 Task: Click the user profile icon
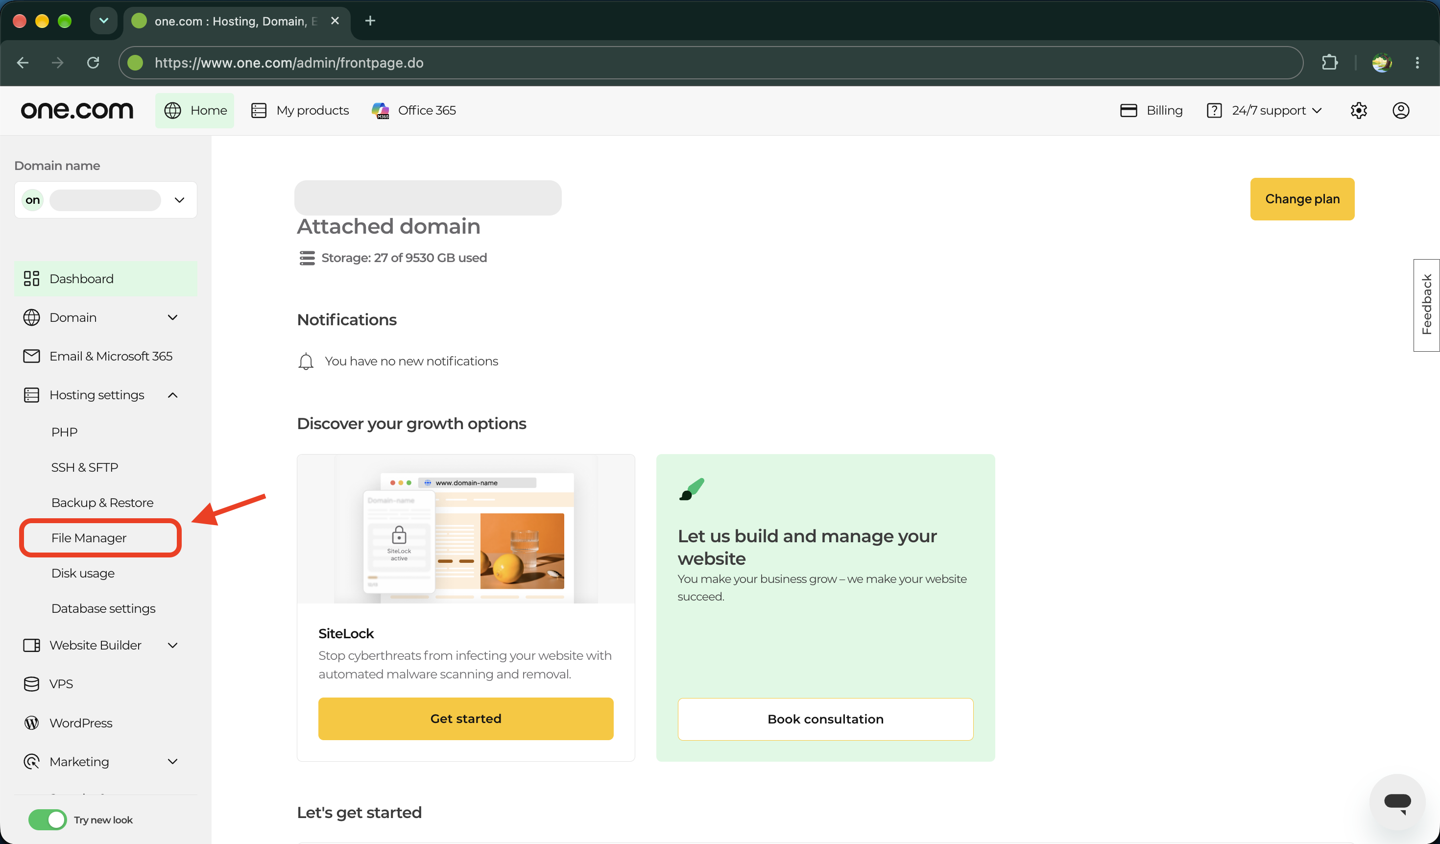(1401, 110)
